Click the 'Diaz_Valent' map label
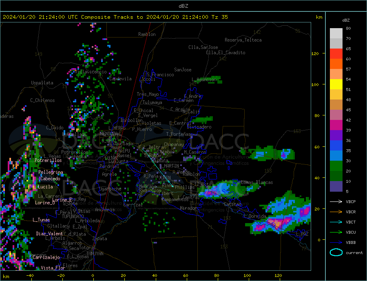Image resolution: width=367 pixels, height=281 pixels. (x=49, y=234)
